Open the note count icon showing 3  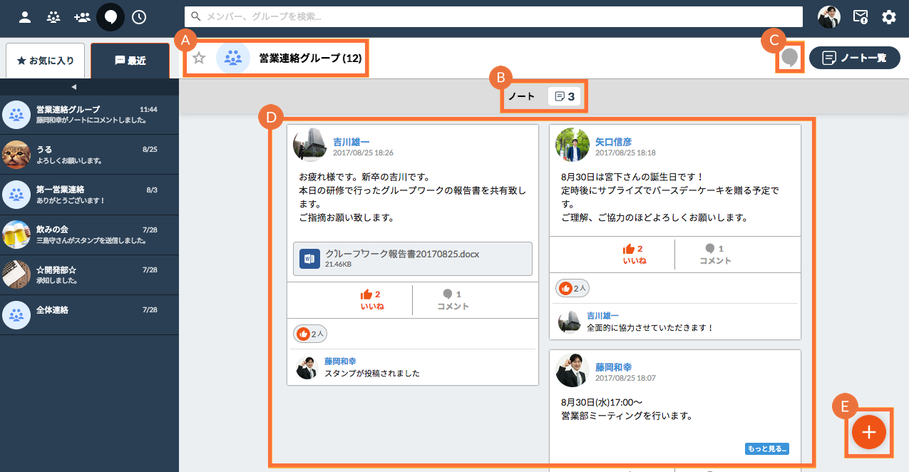click(x=565, y=96)
